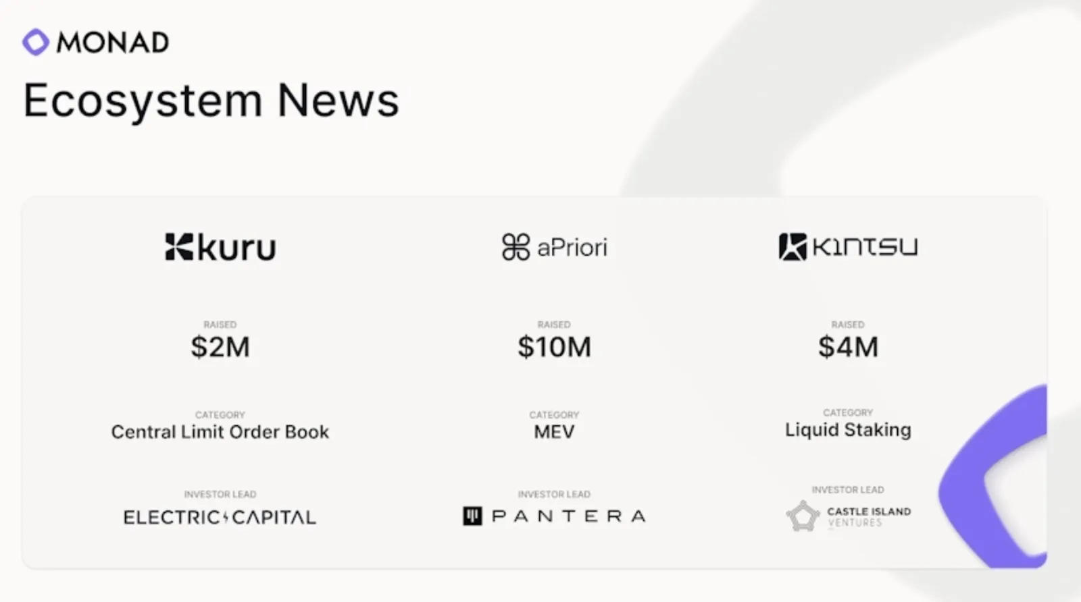Click the MEV category label
Image resolution: width=1081 pixels, height=602 pixels.
tap(554, 432)
